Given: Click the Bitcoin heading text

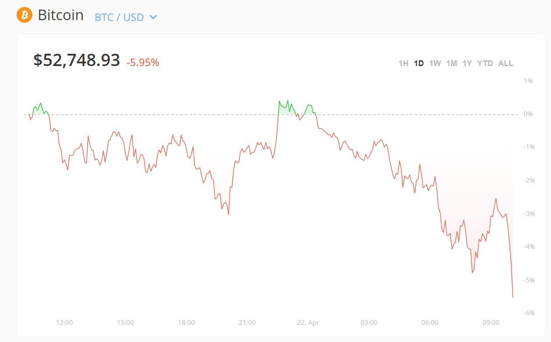Looking at the screenshot, I should tap(61, 15).
